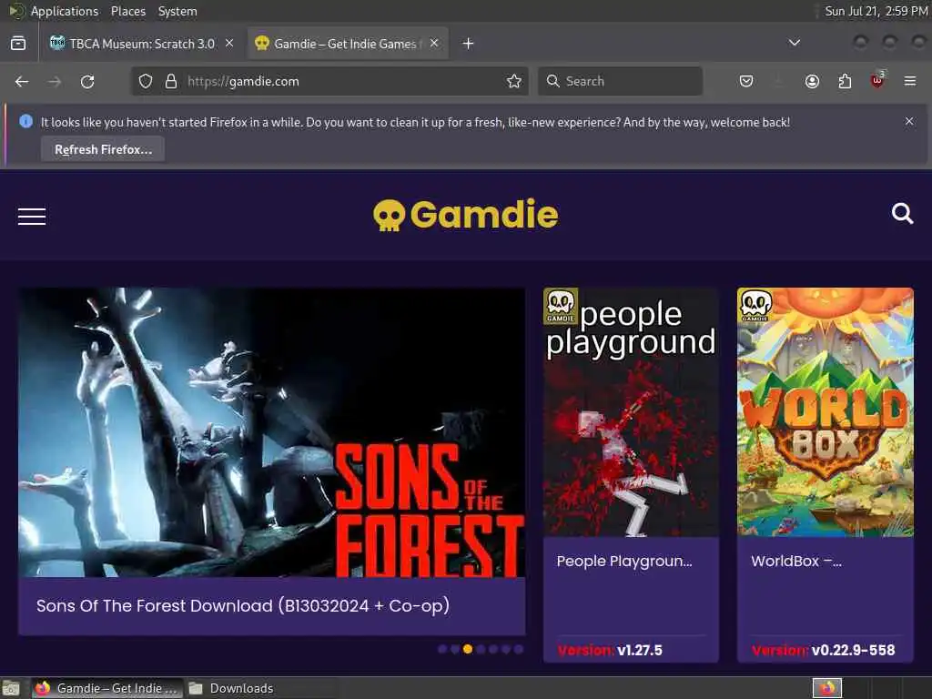The height and width of the screenshot is (699, 932).
Task: Click the Refresh Firefox… button
Action: click(103, 149)
